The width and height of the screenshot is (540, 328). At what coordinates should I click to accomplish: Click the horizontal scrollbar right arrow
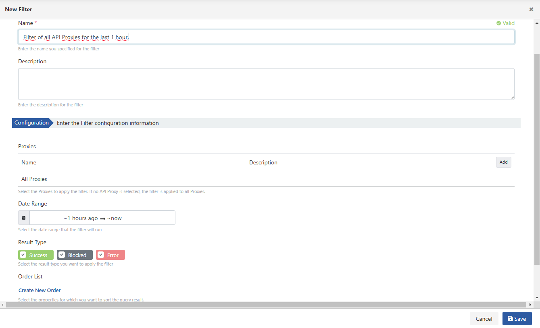530,305
